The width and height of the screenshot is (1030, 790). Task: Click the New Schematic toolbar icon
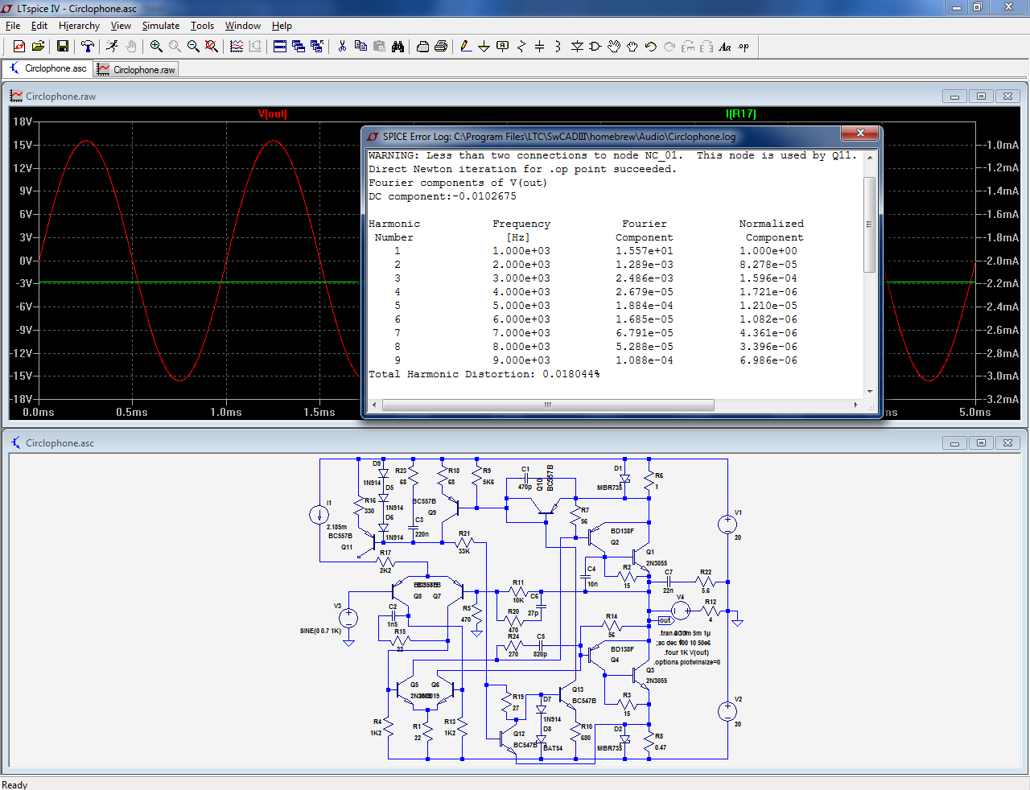point(19,47)
